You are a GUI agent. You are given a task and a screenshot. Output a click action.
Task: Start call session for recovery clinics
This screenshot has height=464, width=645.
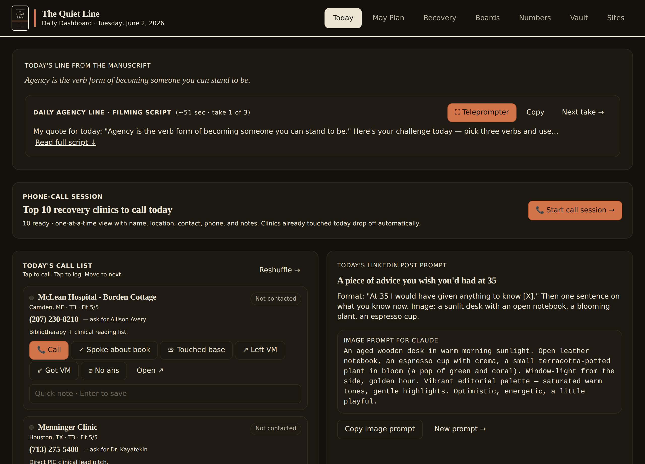[575, 210]
